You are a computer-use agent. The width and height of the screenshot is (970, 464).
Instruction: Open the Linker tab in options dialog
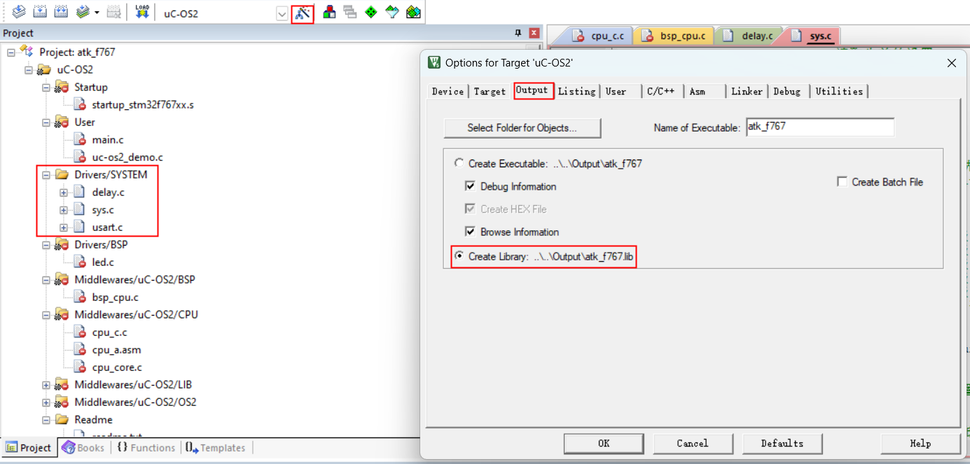[x=747, y=91]
